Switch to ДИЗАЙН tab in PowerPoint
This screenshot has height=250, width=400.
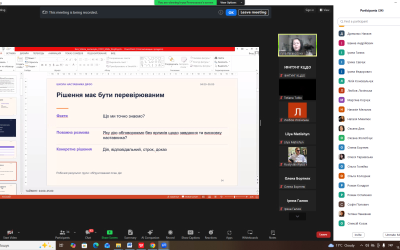coord(24,53)
